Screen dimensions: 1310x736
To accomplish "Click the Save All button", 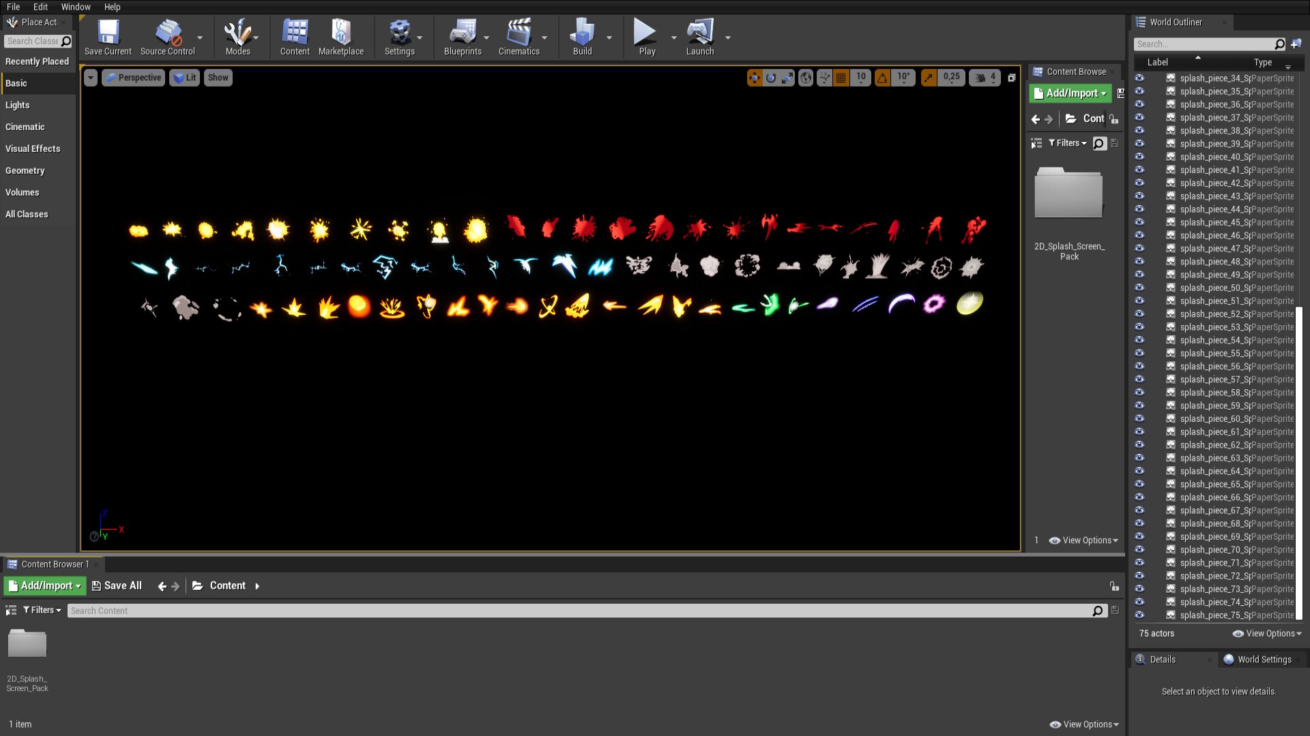I will [x=117, y=585].
